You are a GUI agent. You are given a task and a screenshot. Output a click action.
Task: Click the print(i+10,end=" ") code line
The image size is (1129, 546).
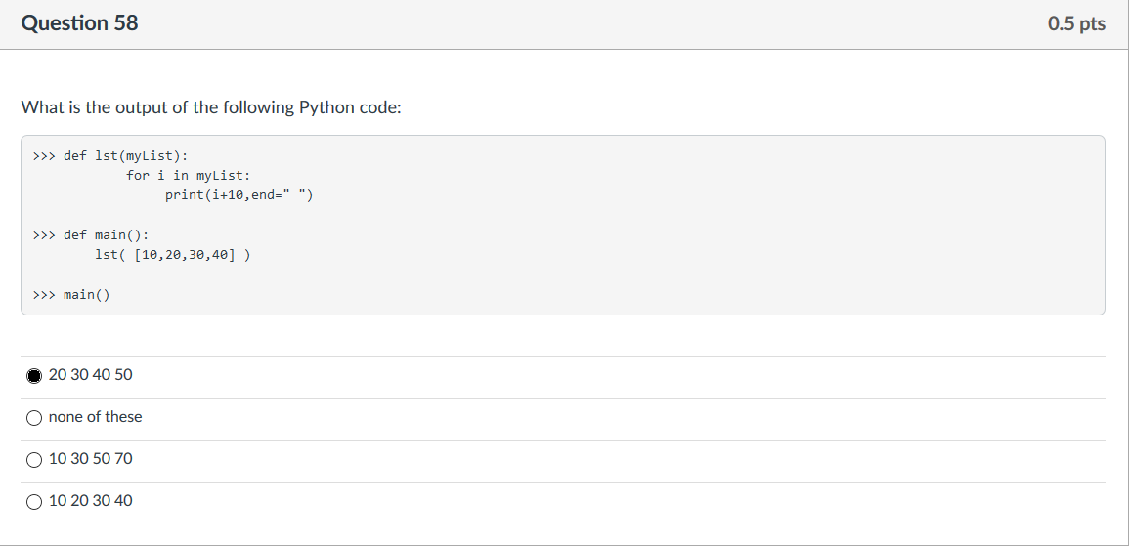pos(239,195)
